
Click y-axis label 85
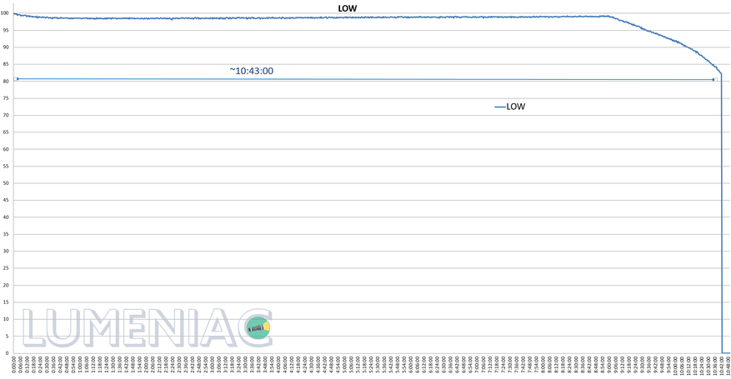pyautogui.click(x=6, y=64)
